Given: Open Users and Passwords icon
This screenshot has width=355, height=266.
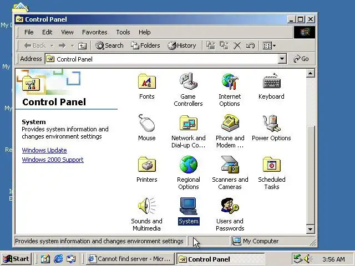Looking at the screenshot, I should 230,206.
